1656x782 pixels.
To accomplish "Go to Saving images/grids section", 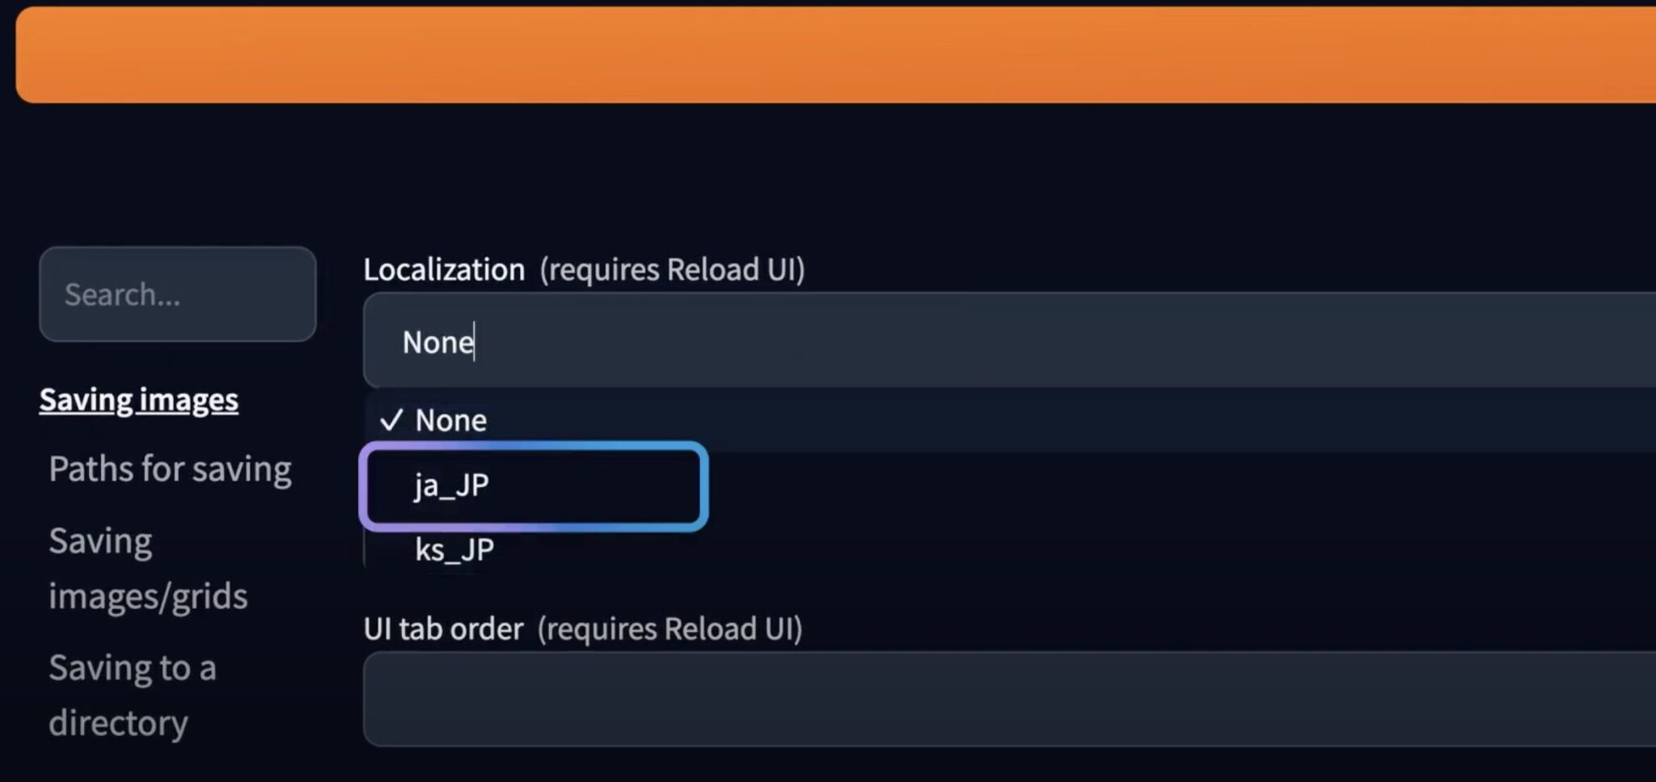I will 148,568.
